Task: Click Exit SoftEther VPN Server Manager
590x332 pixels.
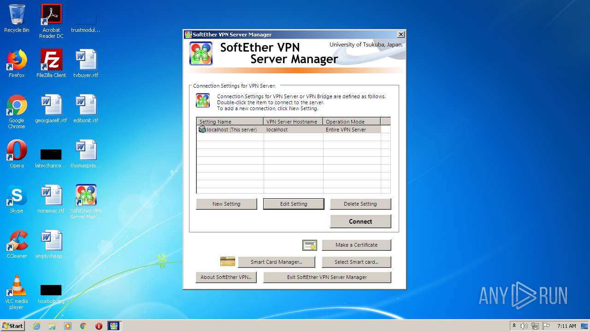Action: pos(327,277)
